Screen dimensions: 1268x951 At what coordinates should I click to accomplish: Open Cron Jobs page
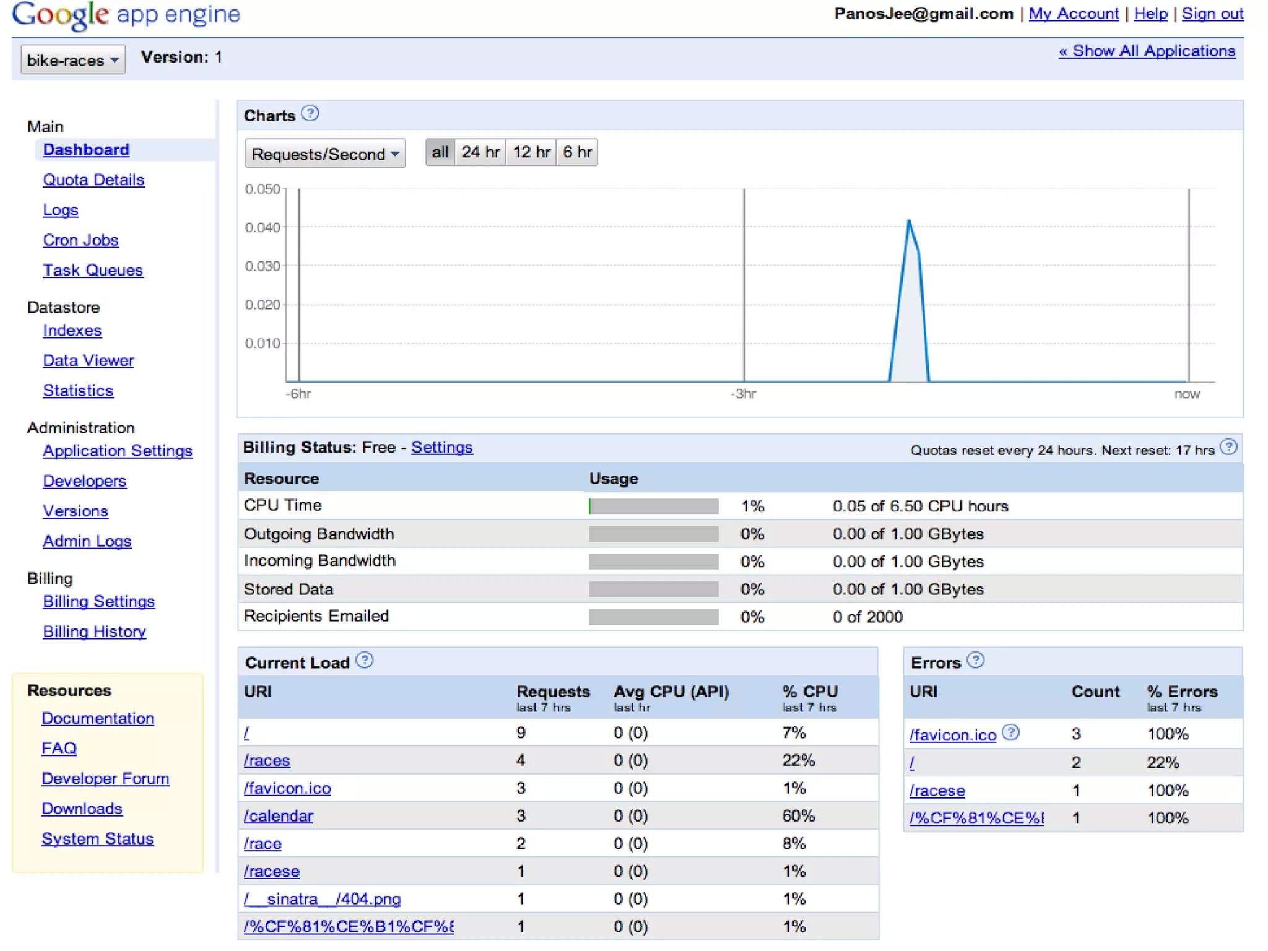point(80,240)
